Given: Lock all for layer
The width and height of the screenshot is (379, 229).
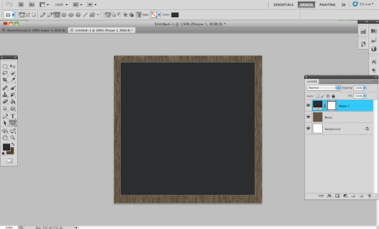Looking at the screenshot, I should tap(333, 96).
